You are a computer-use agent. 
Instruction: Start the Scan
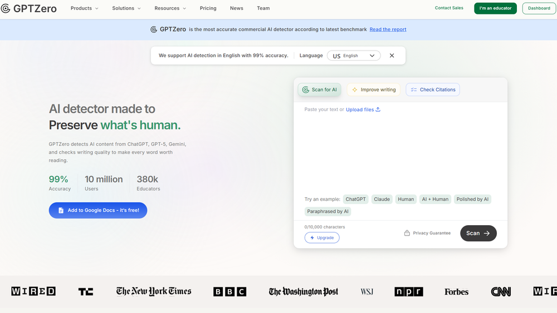click(478, 233)
